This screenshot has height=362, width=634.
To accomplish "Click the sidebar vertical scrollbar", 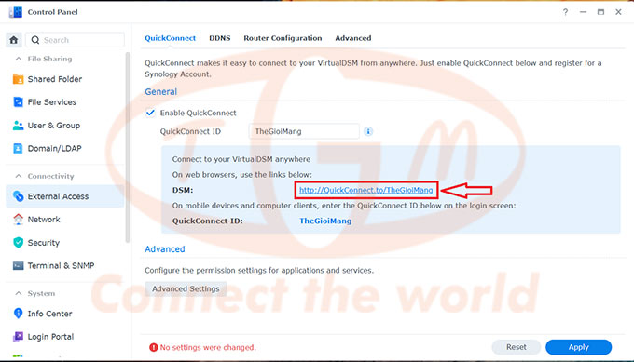I will coord(128,147).
